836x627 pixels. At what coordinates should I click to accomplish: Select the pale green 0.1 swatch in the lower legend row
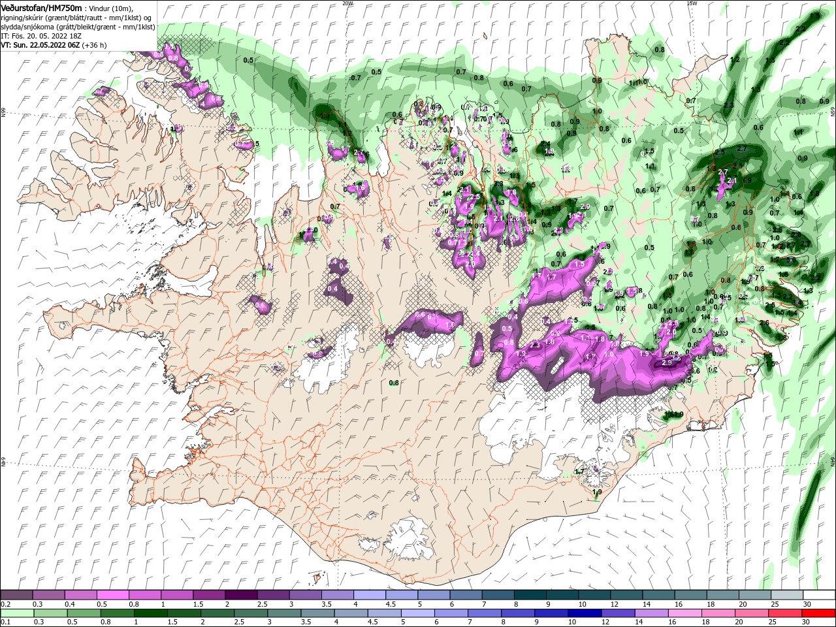coord(17,613)
